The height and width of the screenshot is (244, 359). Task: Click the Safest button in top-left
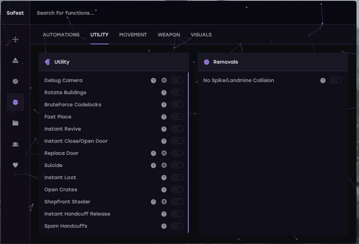pyautogui.click(x=15, y=13)
